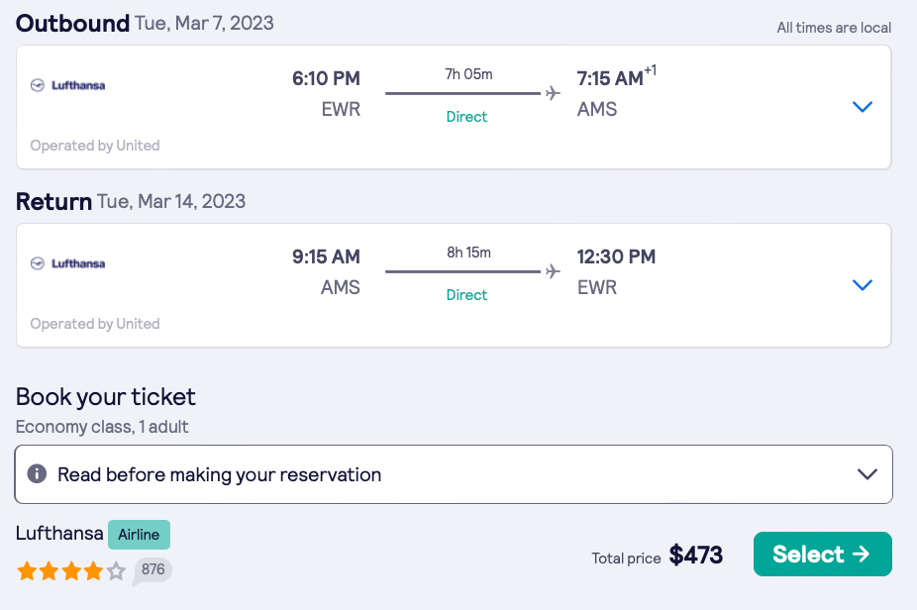This screenshot has height=610, width=917.
Task: Click the Lufthansa provider name near ratings
Action: click(x=59, y=534)
